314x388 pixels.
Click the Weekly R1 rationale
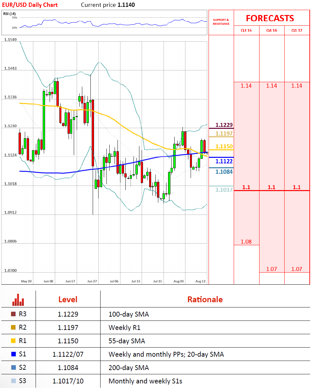pyautogui.click(x=125, y=328)
